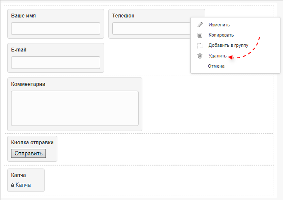Pick the Добавить в группу menu entry
The width and height of the screenshot is (283, 200).
pyautogui.click(x=228, y=45)
